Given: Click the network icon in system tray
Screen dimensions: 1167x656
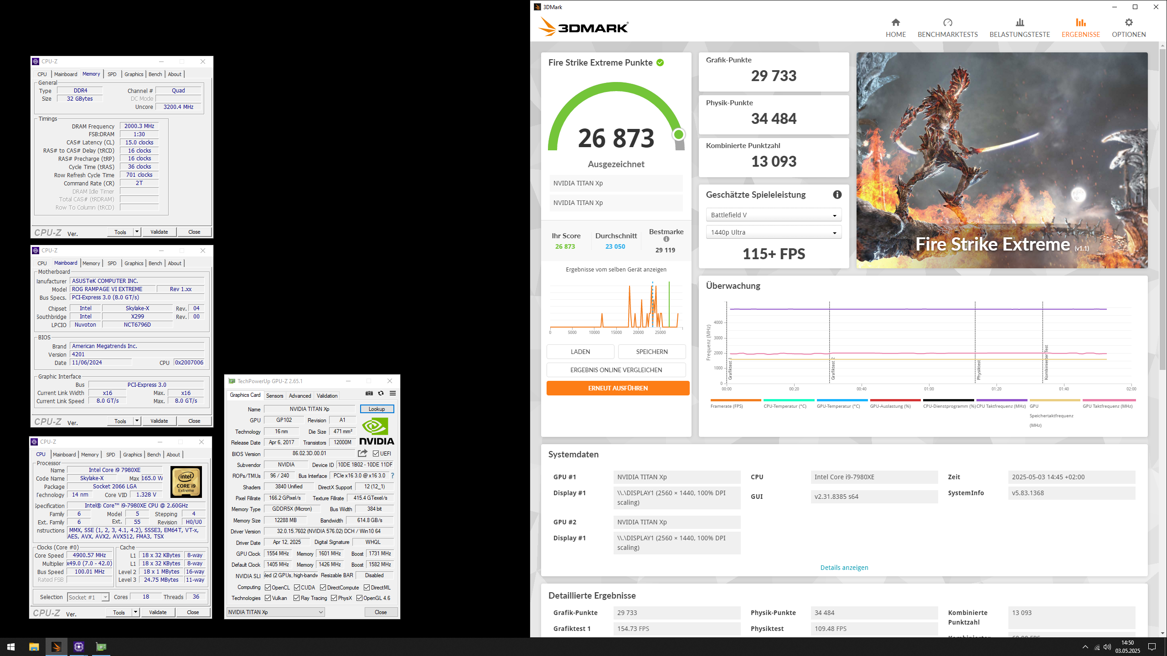Looking at the screenshot, I should tap(1097, 647).
